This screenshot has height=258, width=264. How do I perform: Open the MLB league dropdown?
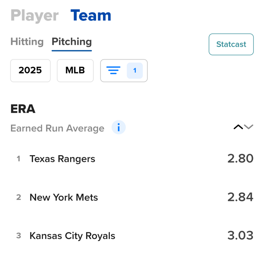tap(75, 71)
